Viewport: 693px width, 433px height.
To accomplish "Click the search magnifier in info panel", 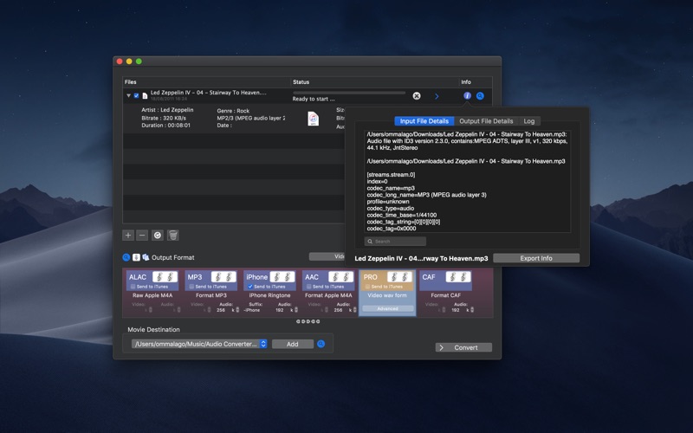I will [370, 242].
